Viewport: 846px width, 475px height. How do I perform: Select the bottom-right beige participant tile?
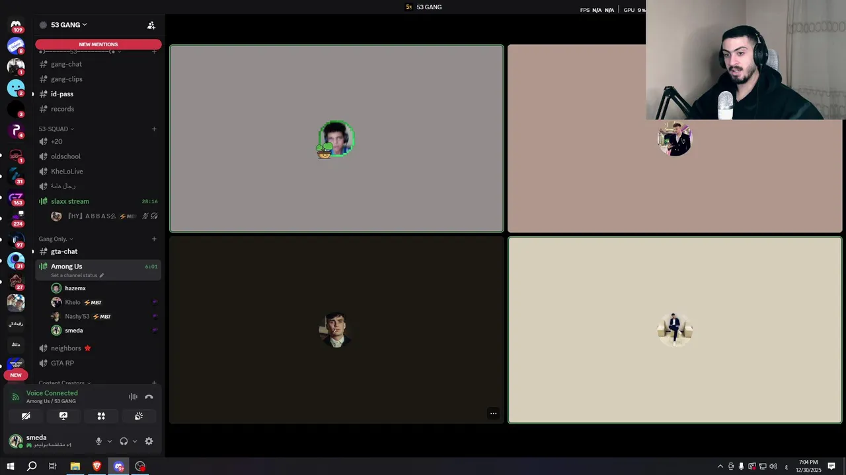[675, 330]
